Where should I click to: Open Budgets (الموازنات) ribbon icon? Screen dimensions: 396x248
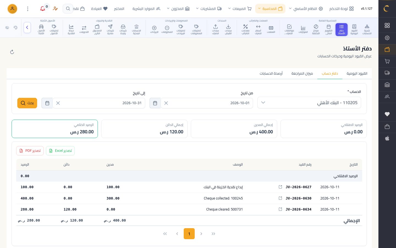click(x=303, y=29)
